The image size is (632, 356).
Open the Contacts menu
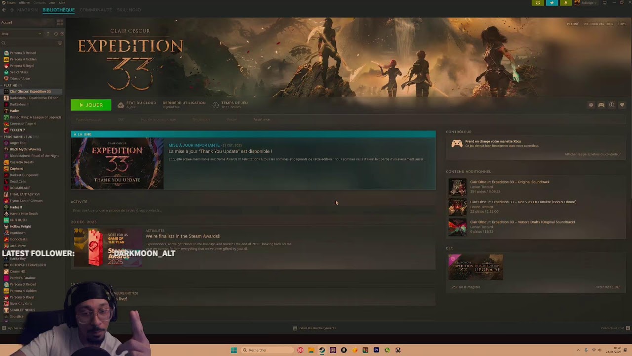click(39, 2)
